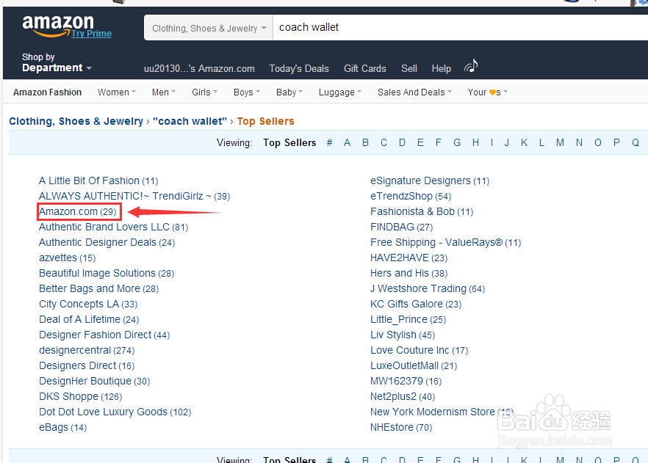The width and height of the screenshot is (648, 463).
Task: Open seller DesignHer Boutique
Action: (x=95, y=381)
